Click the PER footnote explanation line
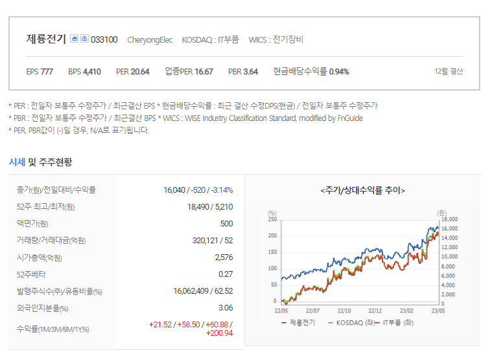490x350 pixels. pos(193,105)
